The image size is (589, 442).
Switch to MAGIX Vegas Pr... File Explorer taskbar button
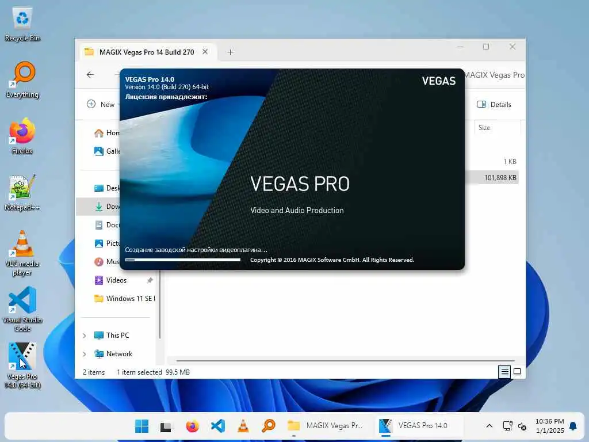coord(326,426)
